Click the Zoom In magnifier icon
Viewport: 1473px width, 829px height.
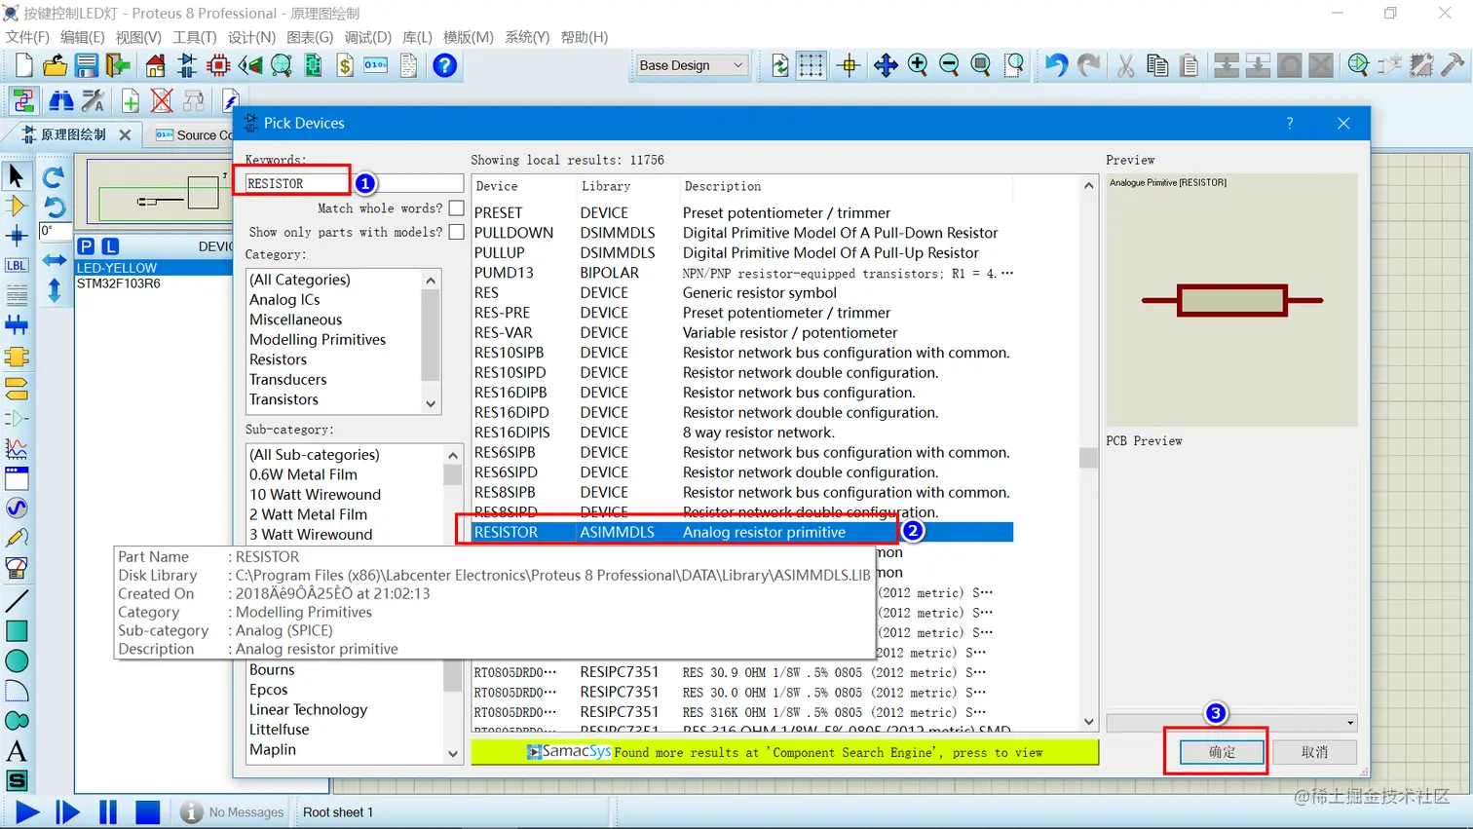918,65
